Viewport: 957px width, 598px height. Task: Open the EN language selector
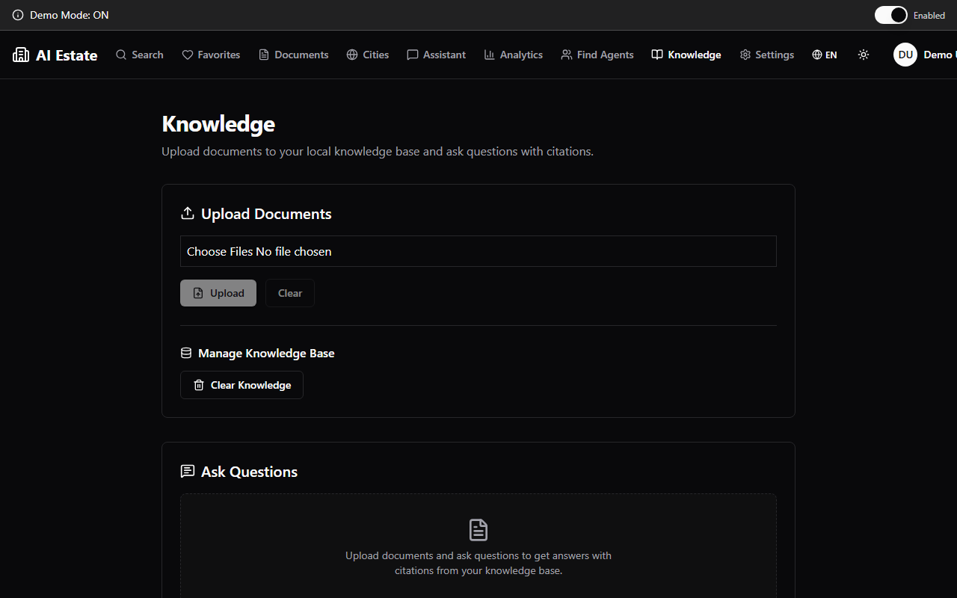click(x=825, y=55)
